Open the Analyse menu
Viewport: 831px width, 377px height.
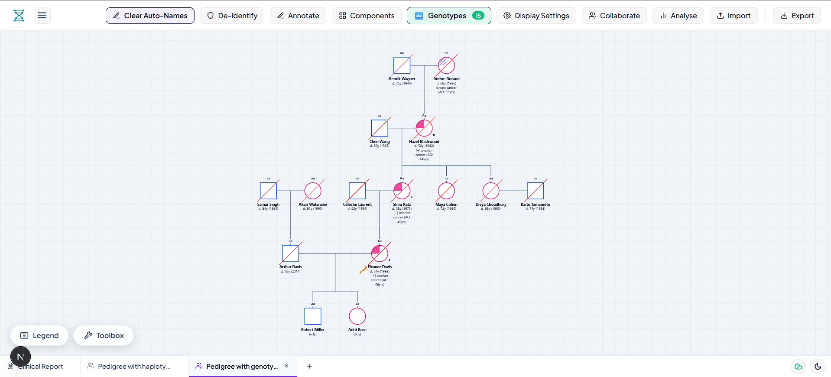[x=678, y=16]
